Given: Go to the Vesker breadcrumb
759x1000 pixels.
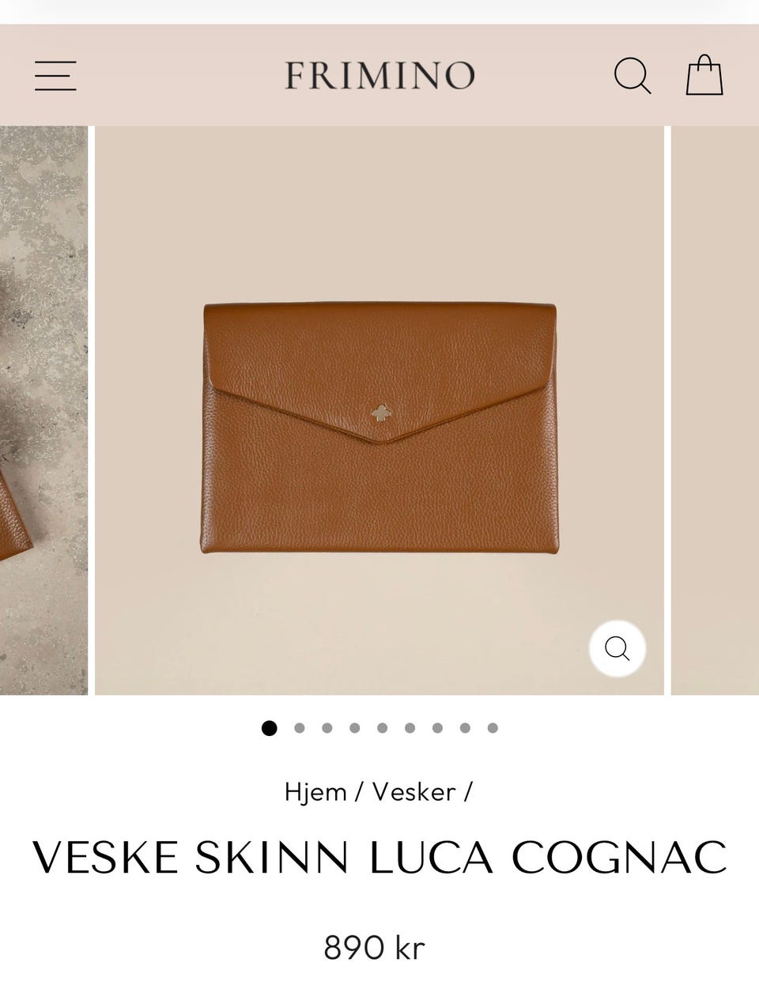Looking at the screenshot, I should [x=414, y=791].
